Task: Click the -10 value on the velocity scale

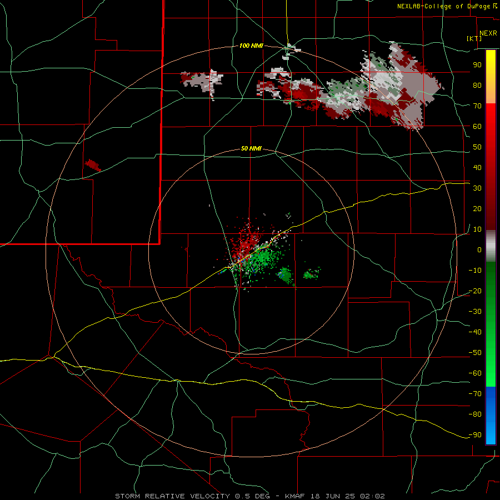Action: (x=475, y=271)
